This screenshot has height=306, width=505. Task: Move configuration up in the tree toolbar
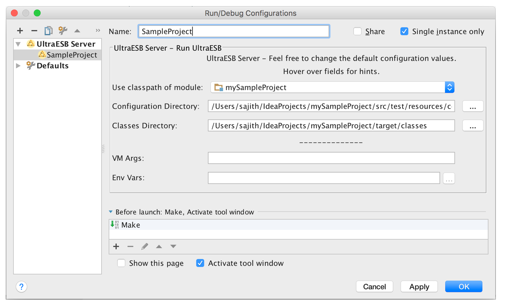click(x=77, y=31)
